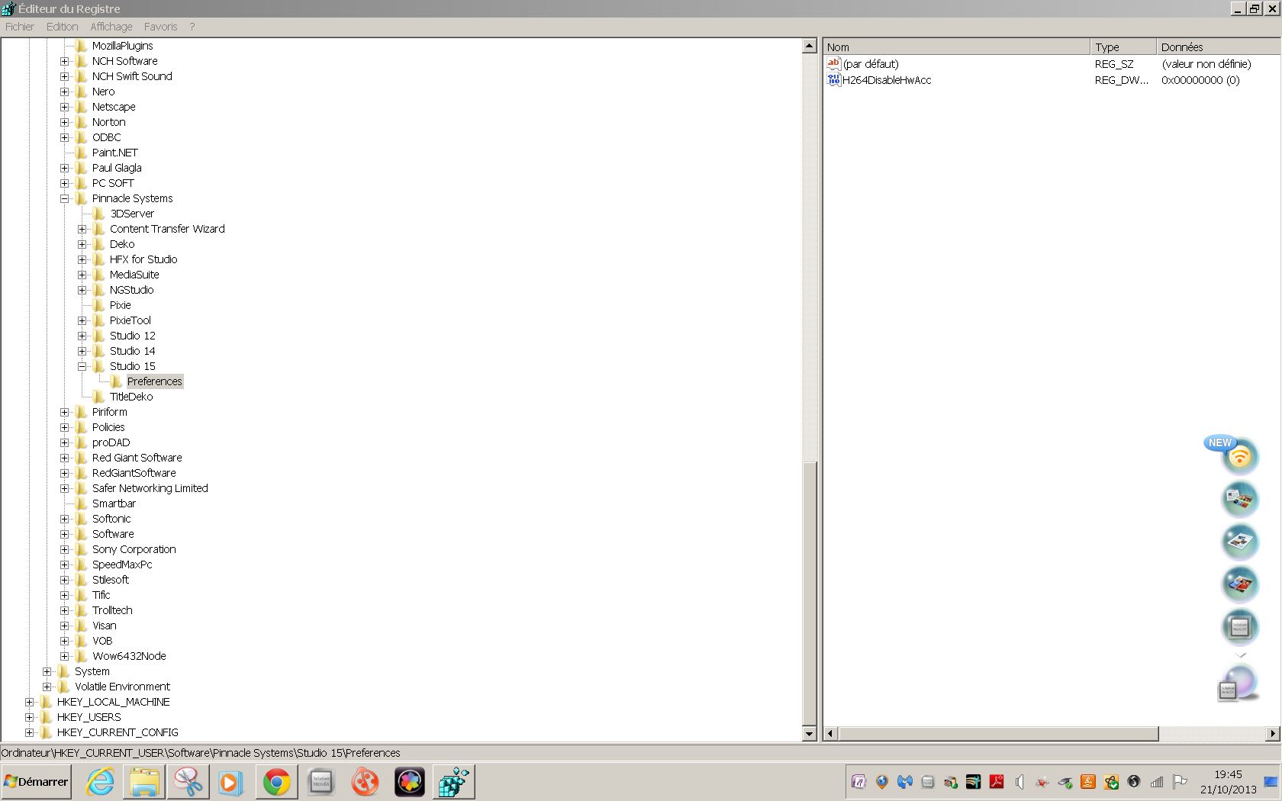Open Windows Explorer folder icon in taskbar
The image size is (1282, 801).
144,782
